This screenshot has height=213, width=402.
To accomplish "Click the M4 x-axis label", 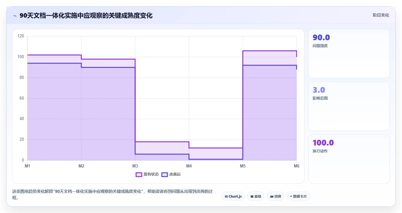I will click(189, 166).
